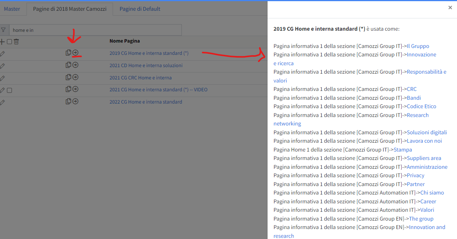Image resolution: width=457 pixels, height=239 pixels.
Task: Open the Valori link under Camozzi Automation IT
Action: click(427, 209)
